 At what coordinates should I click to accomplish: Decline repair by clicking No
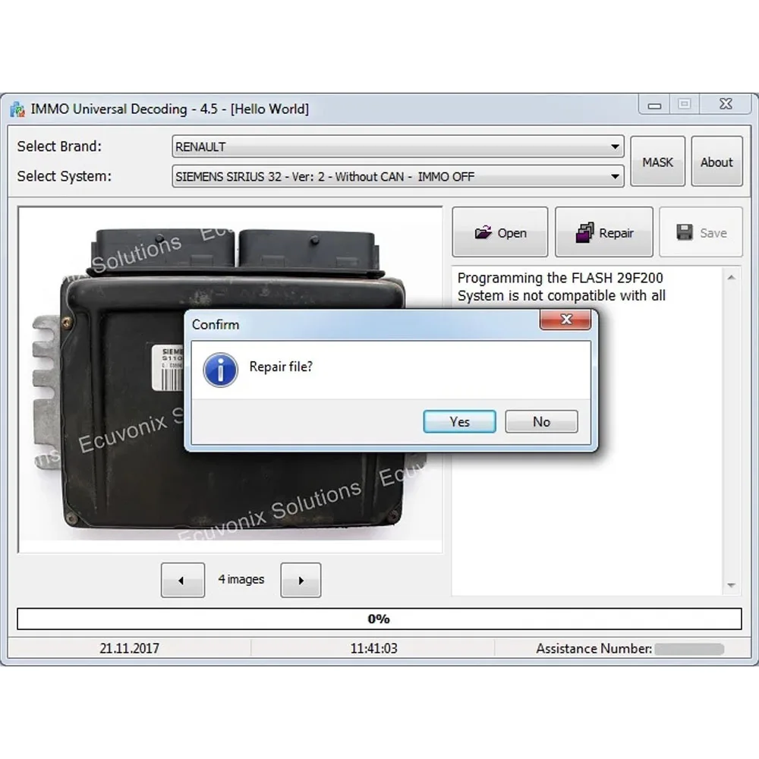tap(541, 421)
